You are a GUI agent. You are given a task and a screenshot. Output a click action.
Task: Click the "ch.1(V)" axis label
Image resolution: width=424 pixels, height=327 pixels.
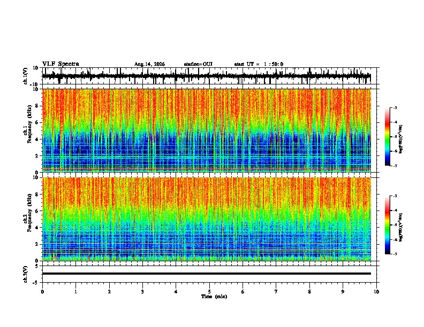click(x=26, y=76)
